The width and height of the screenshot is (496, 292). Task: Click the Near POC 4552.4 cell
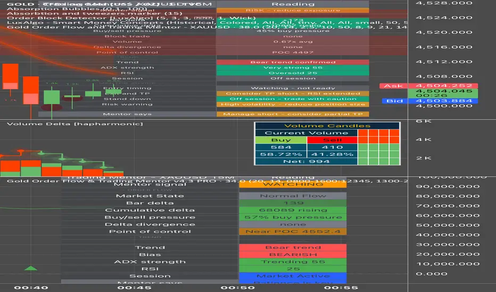pyautogui.click(x=293, y=231)
